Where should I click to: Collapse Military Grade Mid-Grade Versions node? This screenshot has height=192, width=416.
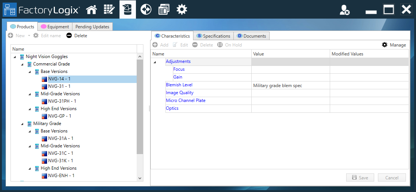pos(30,146)
